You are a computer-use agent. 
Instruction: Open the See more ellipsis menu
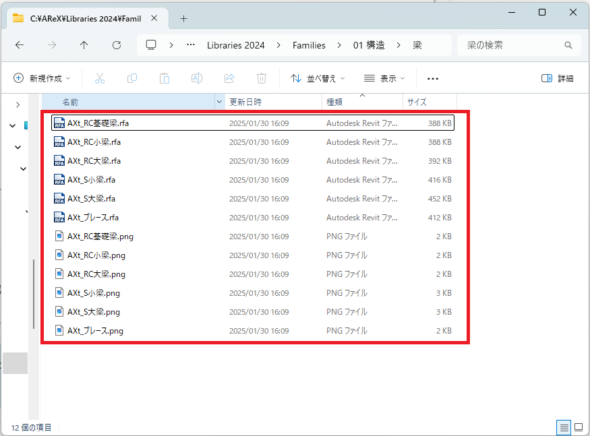click(x=433, y=78)
